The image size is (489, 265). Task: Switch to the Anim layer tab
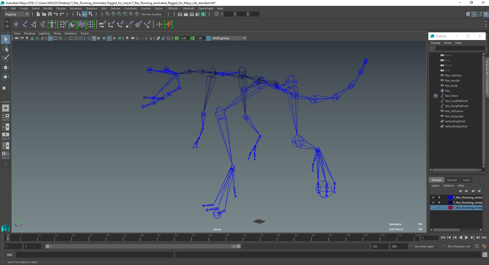pyautogui.click(x=466, y=180)
